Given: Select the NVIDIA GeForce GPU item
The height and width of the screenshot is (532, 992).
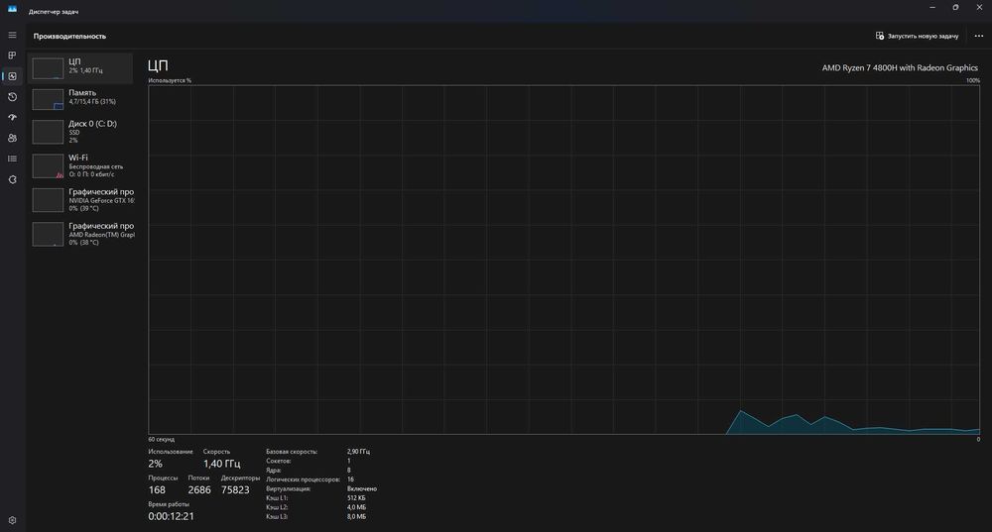Looking at the screenshot, I should point(80,200).
